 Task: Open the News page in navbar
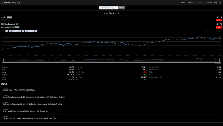[x=183, y=2]
